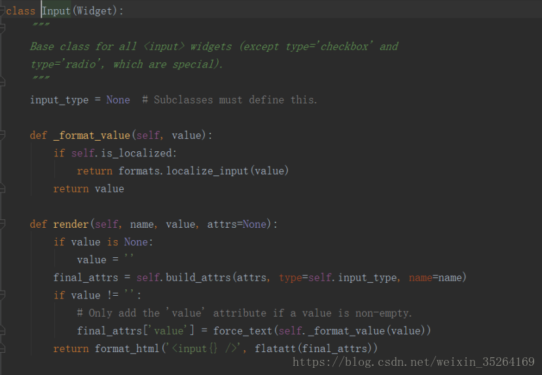Viewport: 542px width, 375px height.
Task: Click the Widget base class name
Action: [94, 10]
